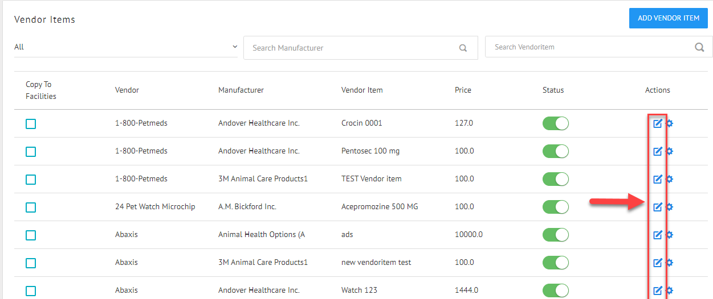This screenshot has height=299, width=713.
Task: Turn off status switch for ads item
Action: coord(555,235)
